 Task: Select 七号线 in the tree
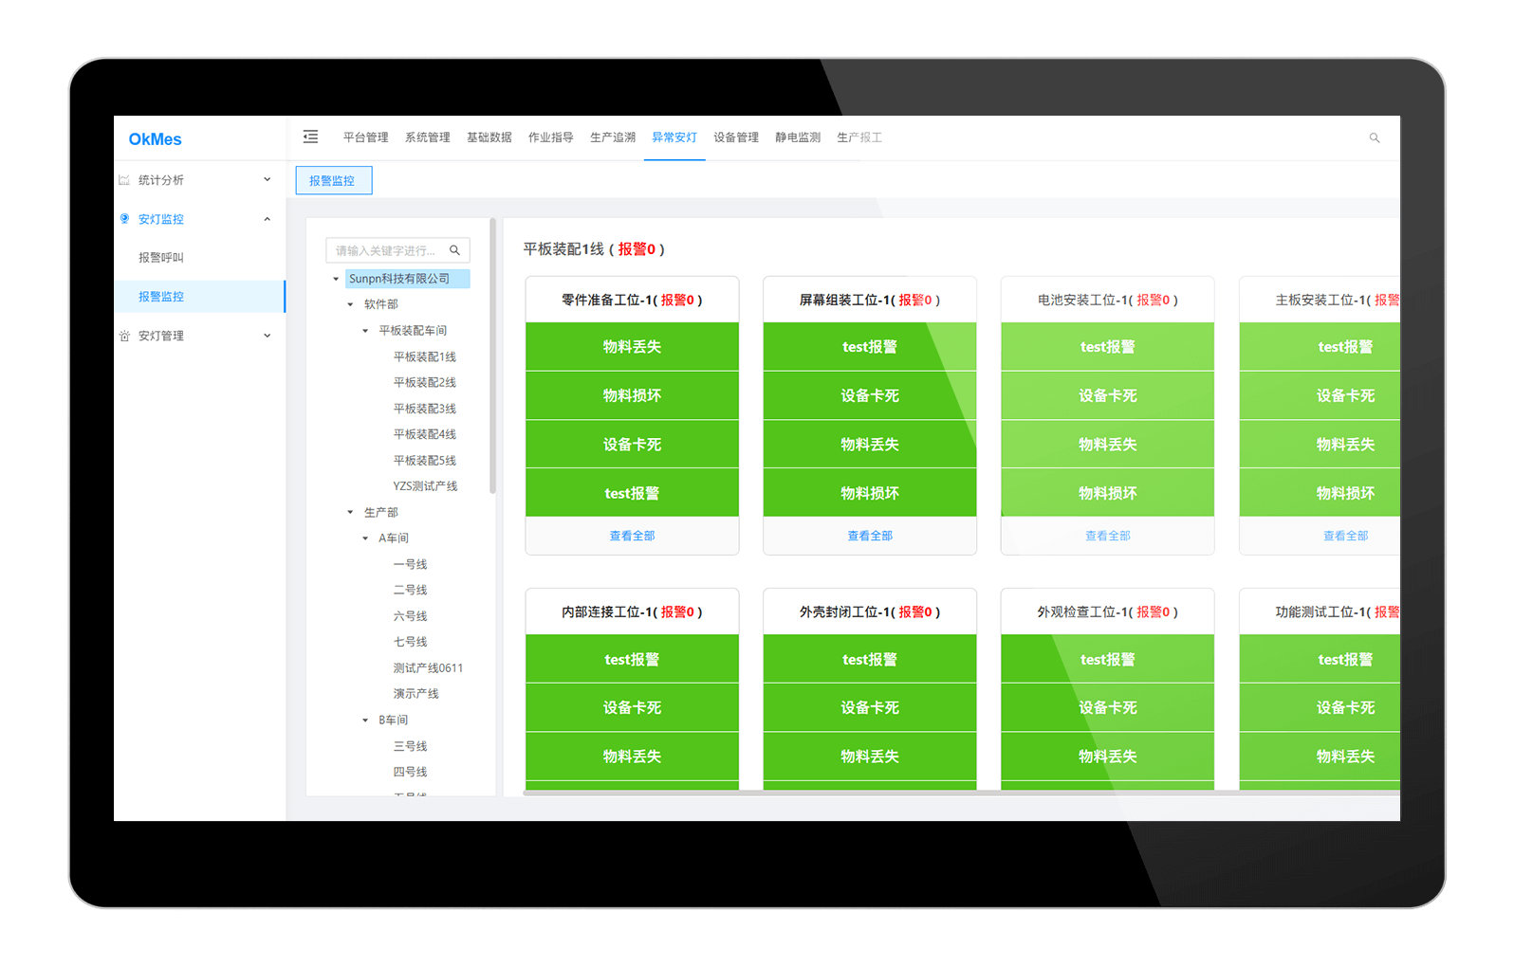pos(410,642)
